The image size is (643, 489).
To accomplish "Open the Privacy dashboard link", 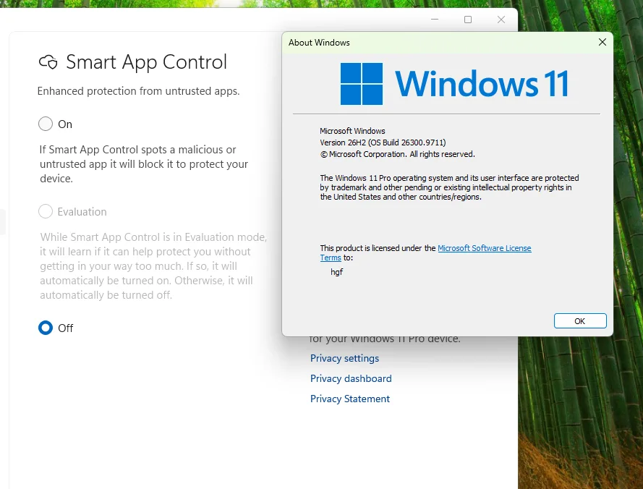I will (x=351, y=378).
